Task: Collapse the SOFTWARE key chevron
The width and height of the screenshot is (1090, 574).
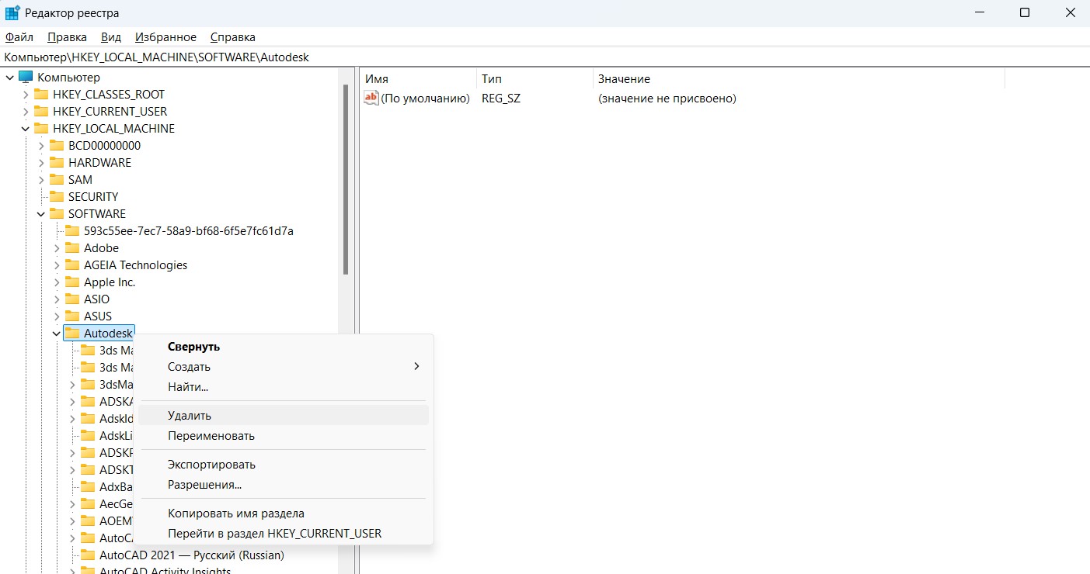Action: (41, 213)
